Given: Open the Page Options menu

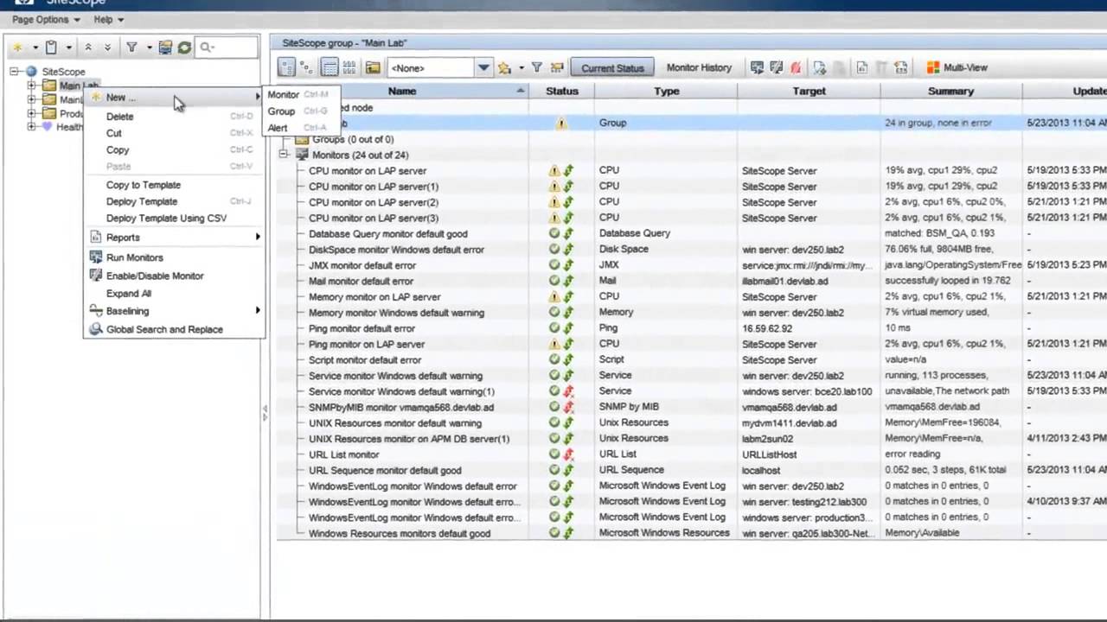Looking at the screenshot, I should pos(46,19).
